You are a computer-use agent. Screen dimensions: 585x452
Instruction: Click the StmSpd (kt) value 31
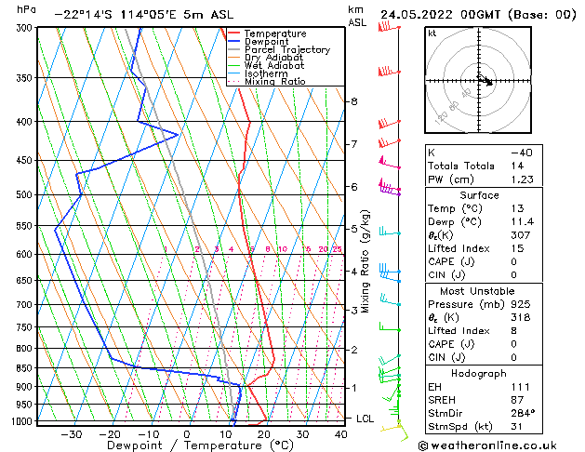pyautogui.click(x=517, y=426)
